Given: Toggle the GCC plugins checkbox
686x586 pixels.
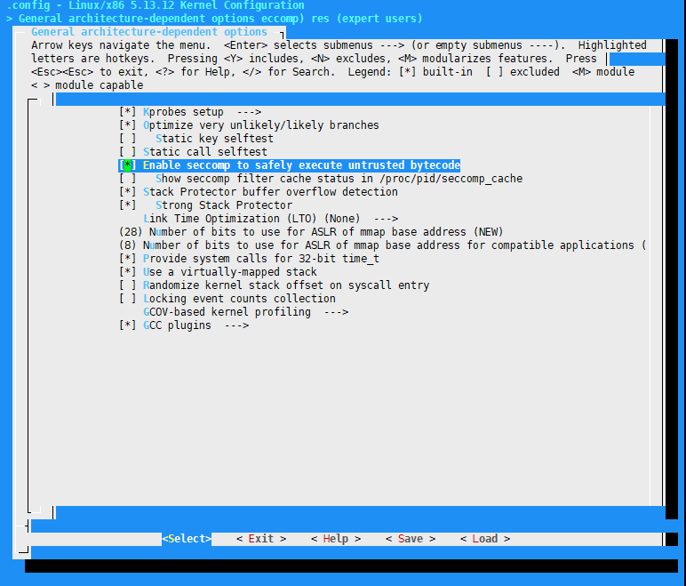Looking at the screenshot, I should [127, 325].
